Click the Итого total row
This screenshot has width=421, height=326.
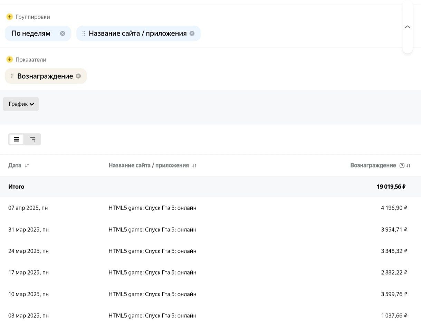click(x=16, y=186)
